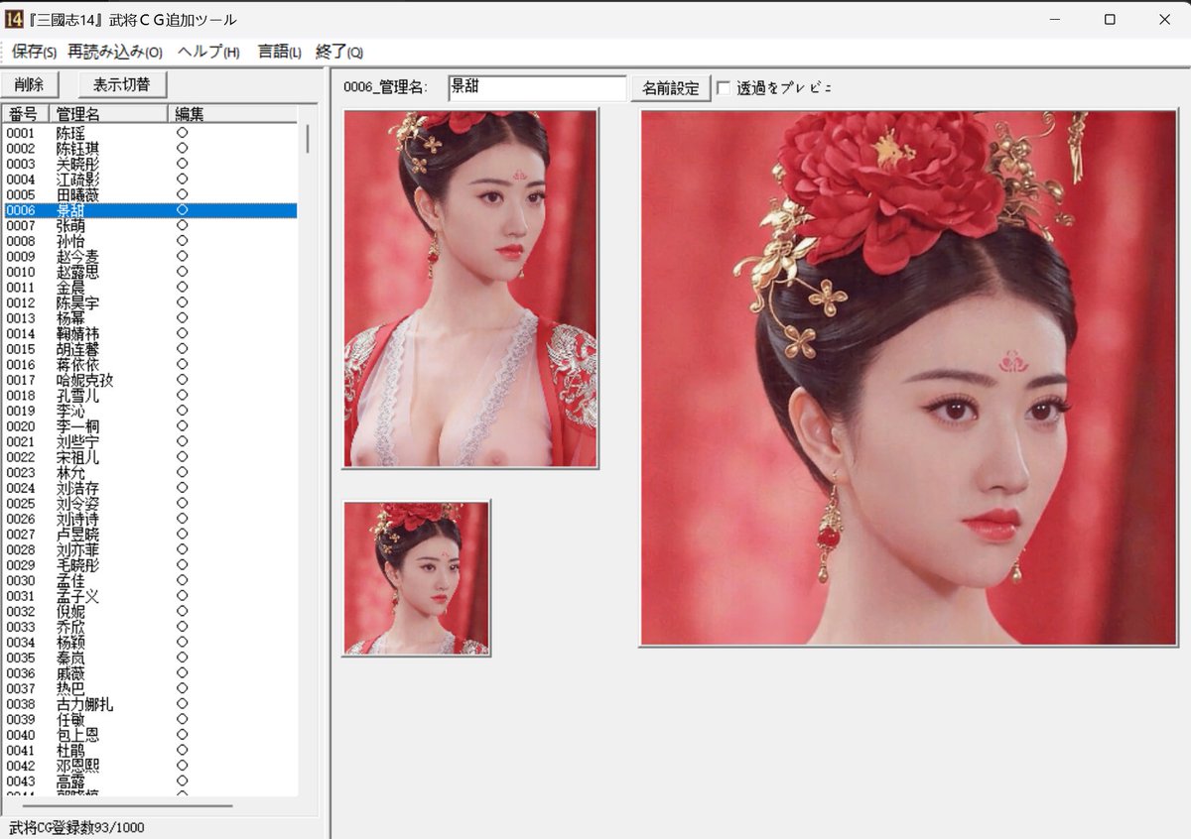
Task: Click the 14 app icon in title bar
Action: [14, 19]
